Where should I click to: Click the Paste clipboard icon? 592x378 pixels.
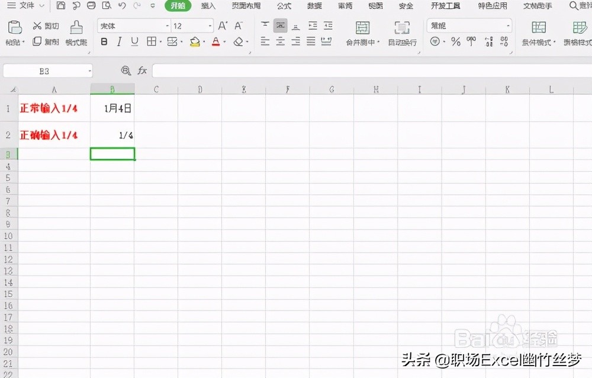[15, 27]
